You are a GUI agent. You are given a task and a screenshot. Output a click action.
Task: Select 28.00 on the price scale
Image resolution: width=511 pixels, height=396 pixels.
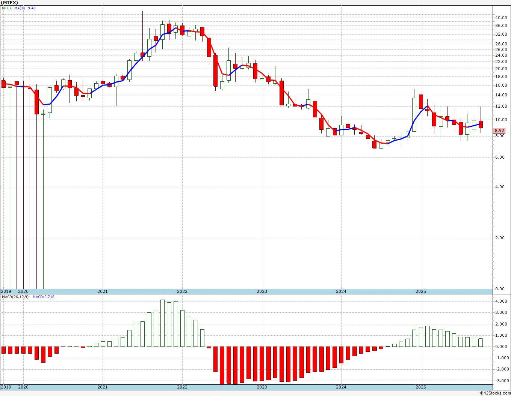click(x=501, y=44)
